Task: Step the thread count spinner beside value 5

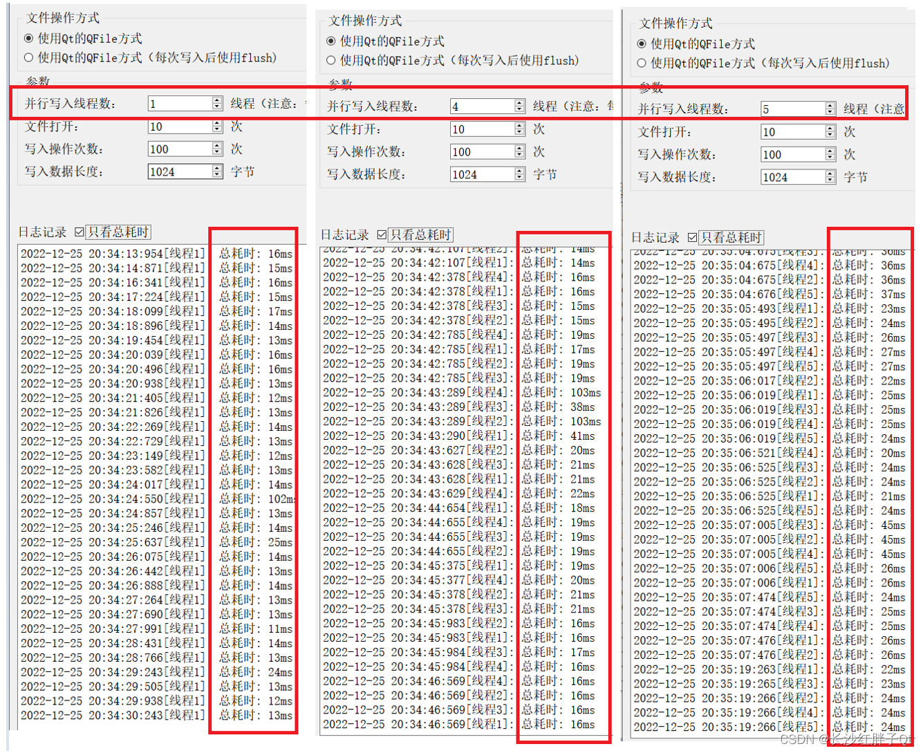Action: point(830,109)
